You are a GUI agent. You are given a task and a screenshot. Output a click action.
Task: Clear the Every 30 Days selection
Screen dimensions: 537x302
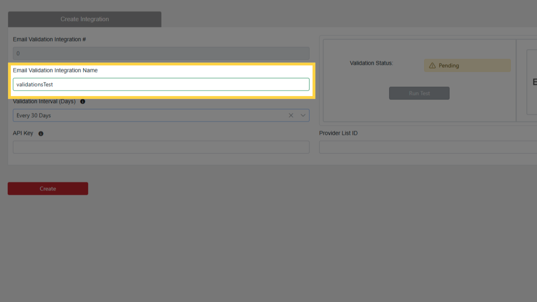click(x=291, y=115)
